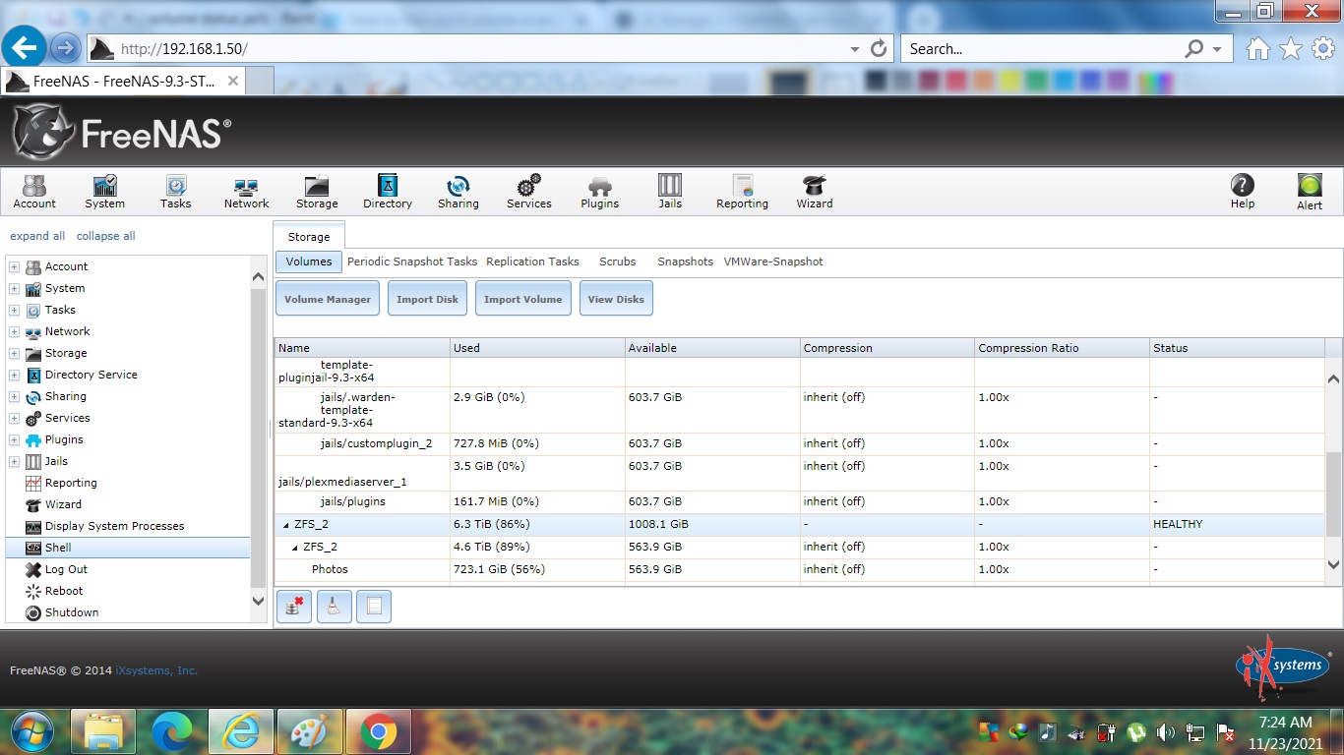The image size is (1344, 755).
Task: Open the Network toolbar icon
Action: click(246, 192)
